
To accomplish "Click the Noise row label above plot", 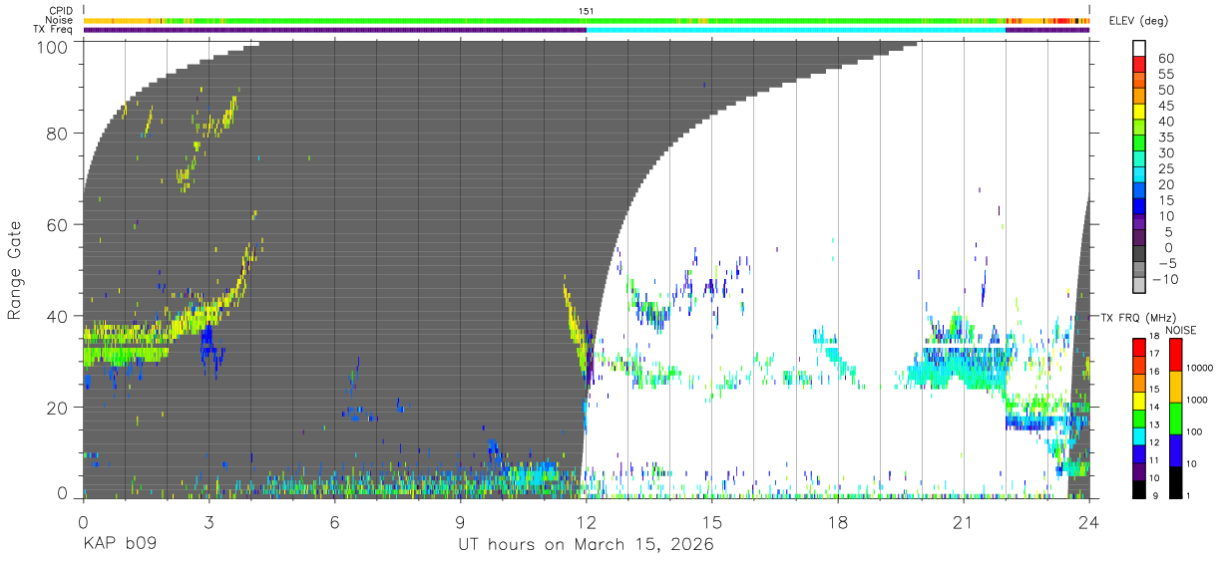I will pos(59,20).
